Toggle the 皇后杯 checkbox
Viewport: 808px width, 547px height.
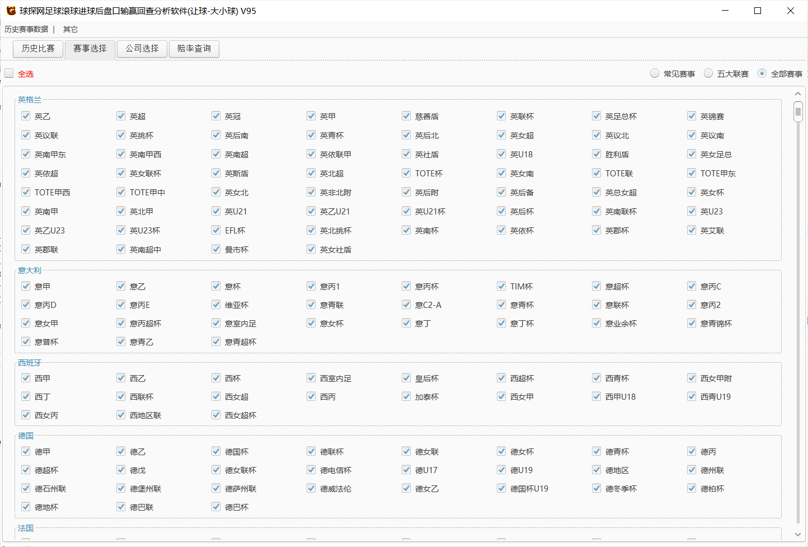click(x=406, y=378)
